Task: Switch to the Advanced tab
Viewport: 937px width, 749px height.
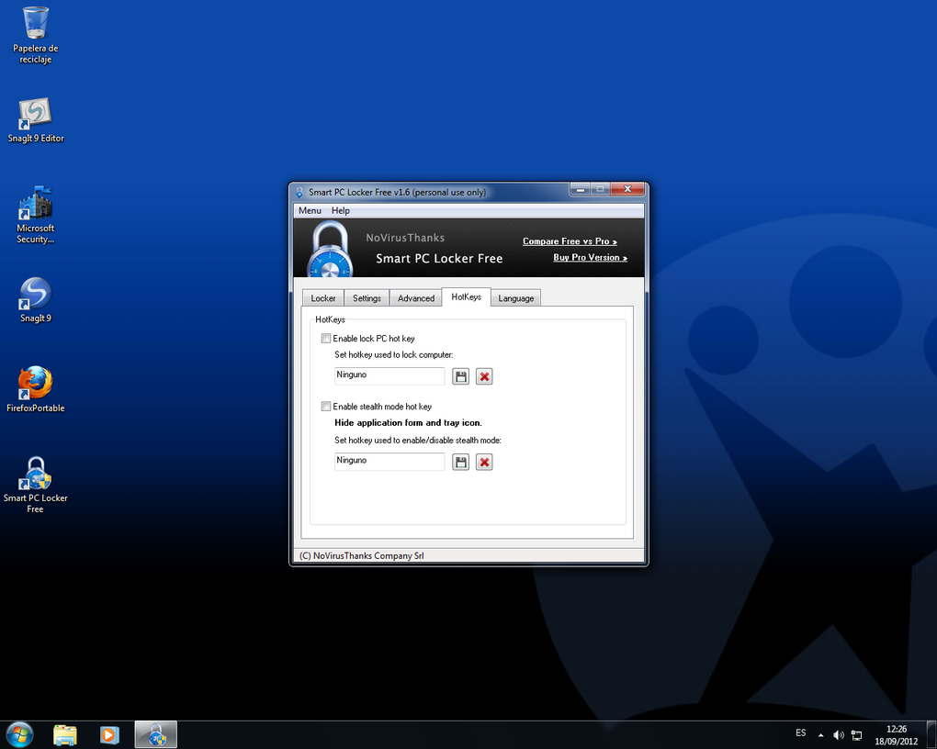Action: point(415,298)
